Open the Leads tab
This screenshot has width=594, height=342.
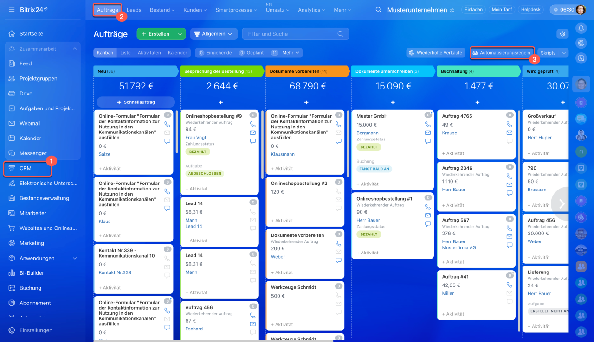click(134, 10)
